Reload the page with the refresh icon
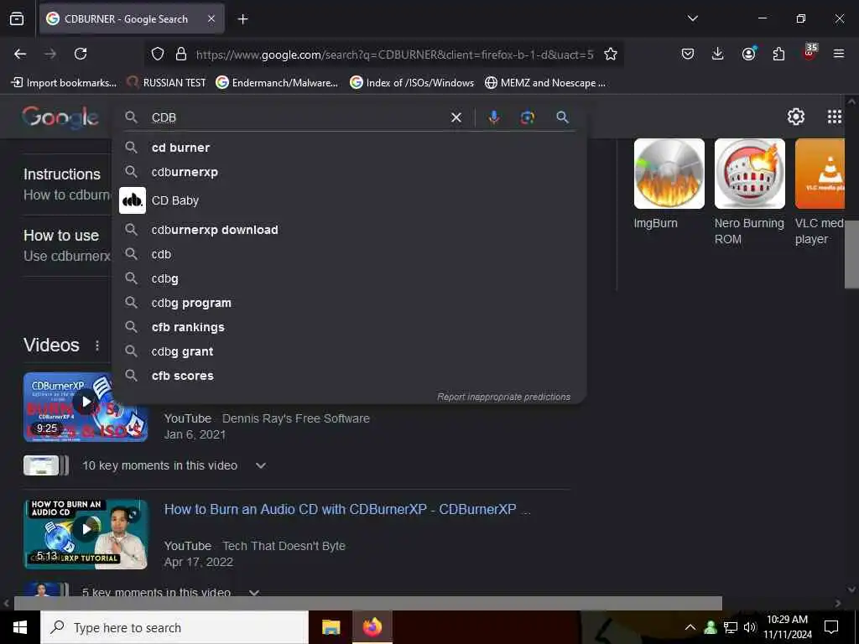Viewport: 859px width, 644px height. point(81,54)
